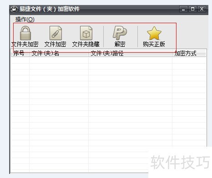Click the 文件(夹)路径 column header

130,53
